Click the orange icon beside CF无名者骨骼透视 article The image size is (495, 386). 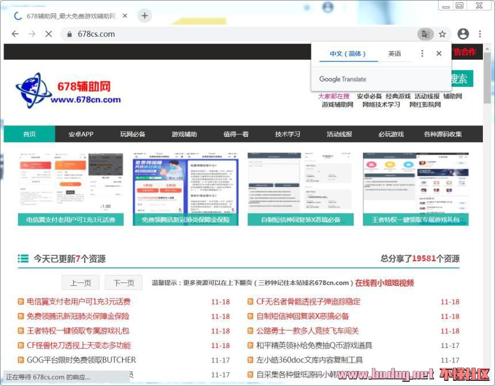tap(250, 301)
